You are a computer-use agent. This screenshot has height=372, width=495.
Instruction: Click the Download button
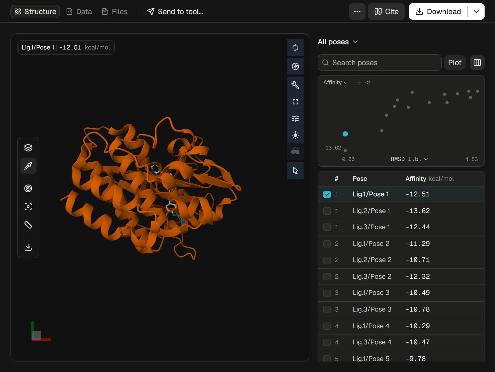click(438, 11)
